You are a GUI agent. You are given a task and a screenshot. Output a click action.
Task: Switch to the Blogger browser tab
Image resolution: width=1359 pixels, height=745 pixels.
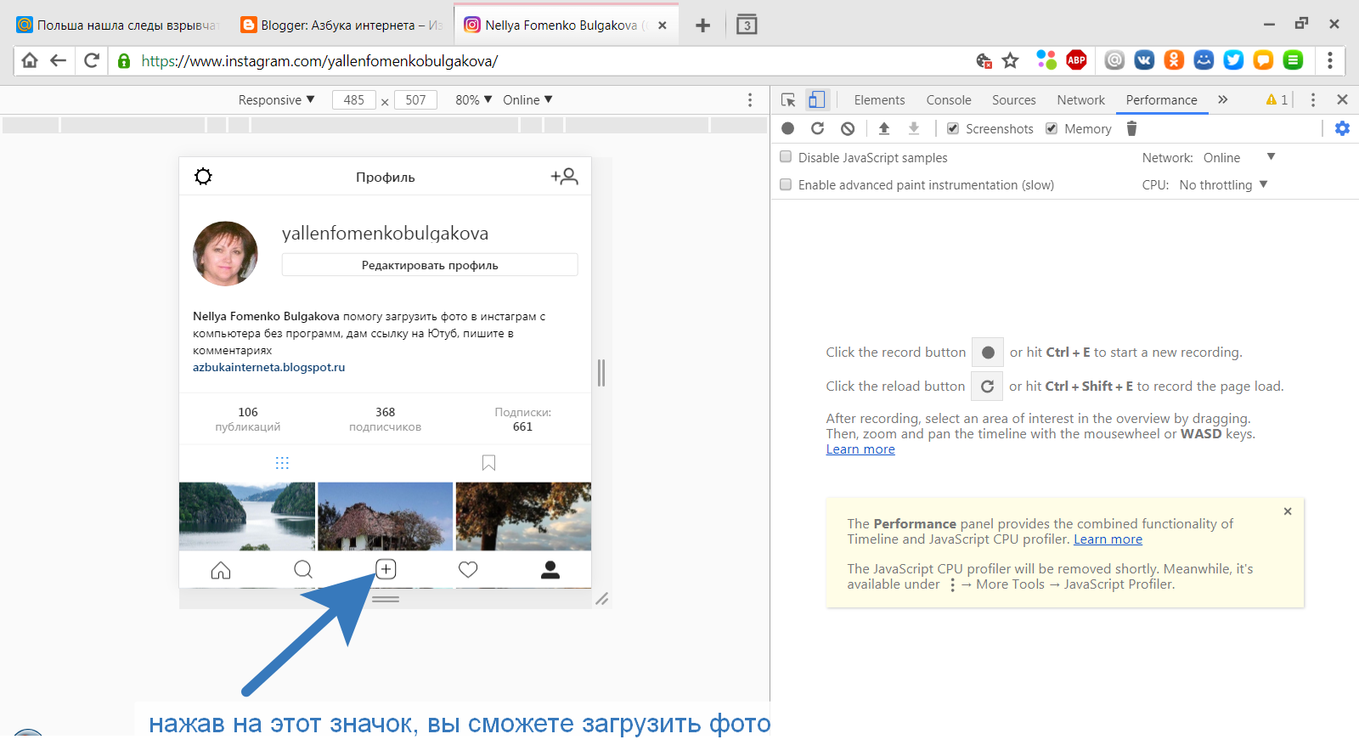pyautogui.click(x=340, y=25)
